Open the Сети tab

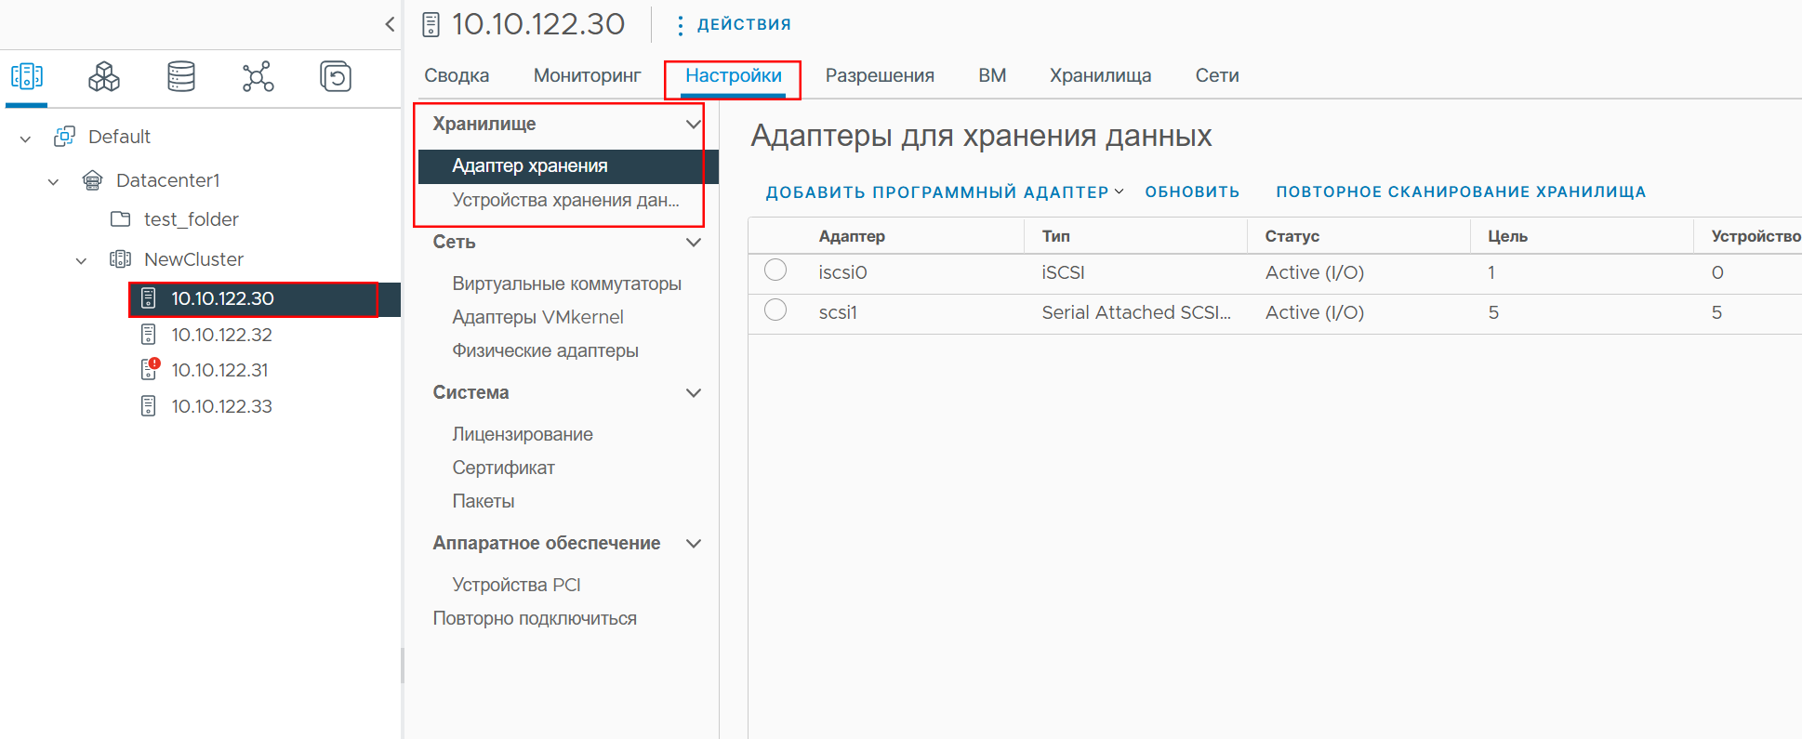click(x=1217, y=75)
